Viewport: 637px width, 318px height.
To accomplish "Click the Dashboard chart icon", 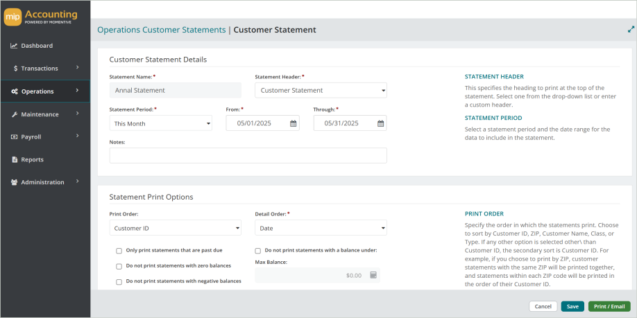I will tap(14, 46).
